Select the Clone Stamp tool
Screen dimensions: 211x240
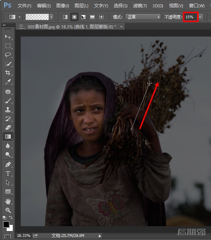click(8, 110)
